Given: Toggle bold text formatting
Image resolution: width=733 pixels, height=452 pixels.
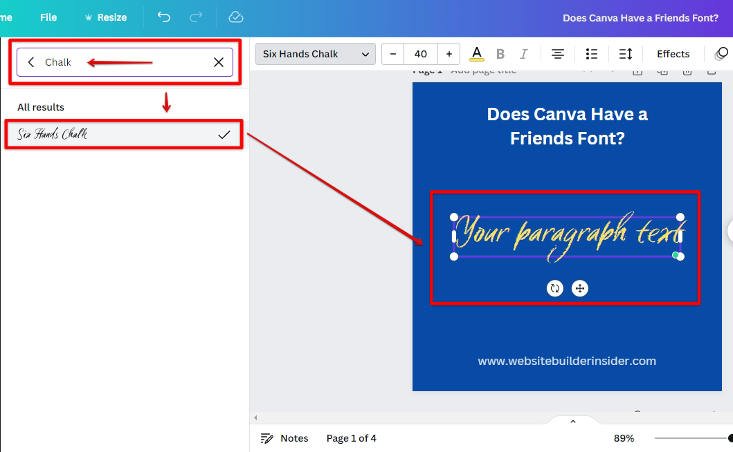Looking at the screenshot, I should coord(500,54).
